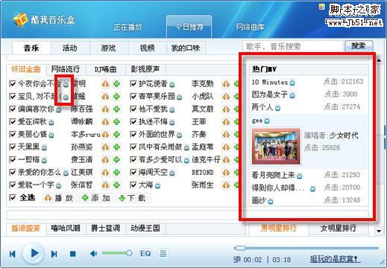This screenshot has height=268, width=387.
Task: Uncheck the 海阔天空 song checkbox
Action: pyautogui.click(x=133, y=172)
